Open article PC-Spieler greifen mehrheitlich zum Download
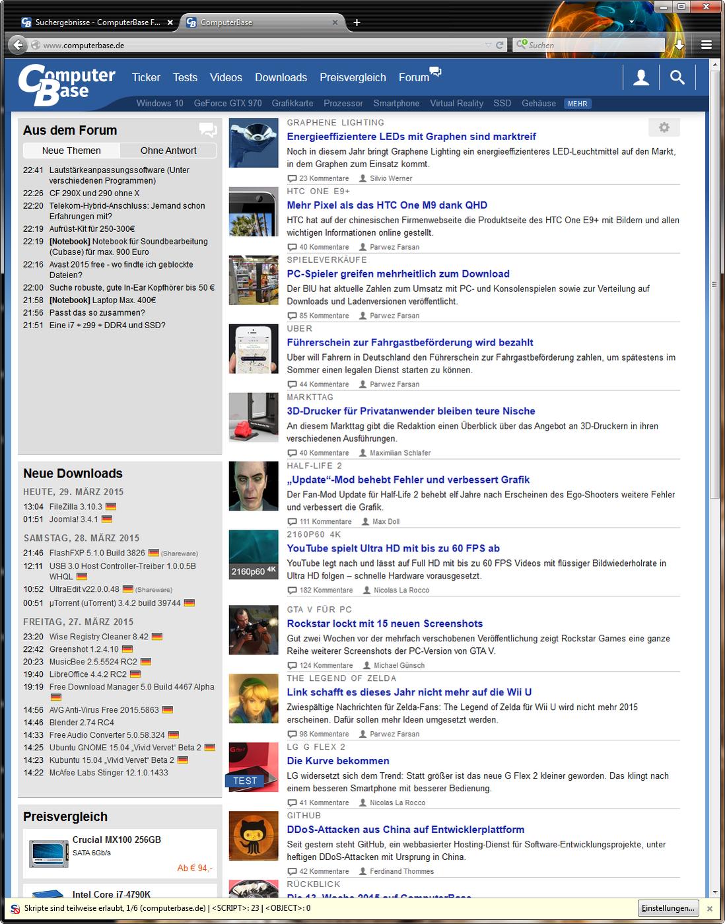Screen dimensions: 725x924 398,274
